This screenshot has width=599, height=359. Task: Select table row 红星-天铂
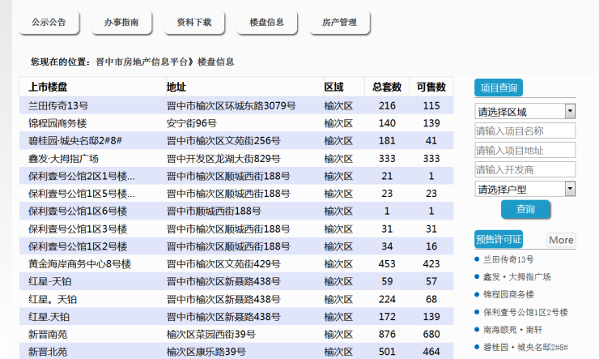236,281
